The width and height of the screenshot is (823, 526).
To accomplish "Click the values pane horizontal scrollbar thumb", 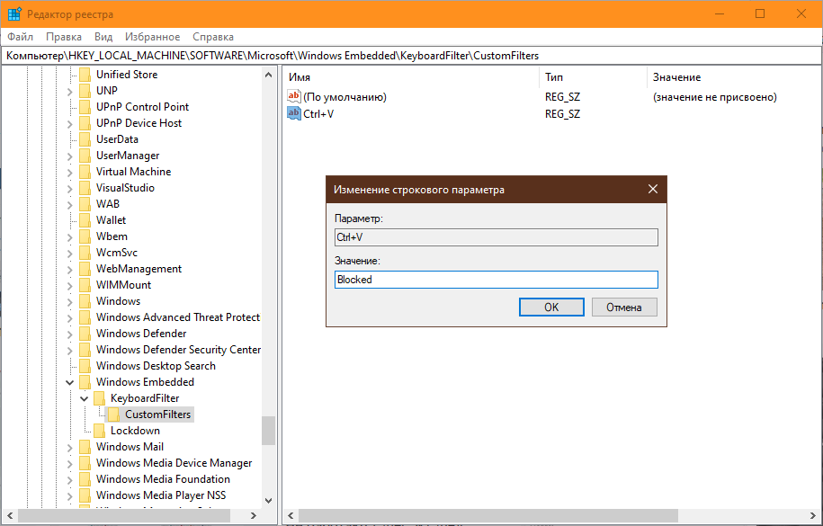I will coord(488,515).
